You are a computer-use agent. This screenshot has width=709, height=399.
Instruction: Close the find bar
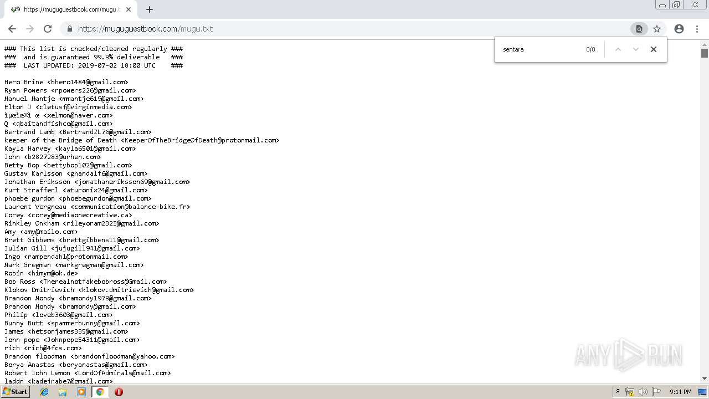pos(654,49)
